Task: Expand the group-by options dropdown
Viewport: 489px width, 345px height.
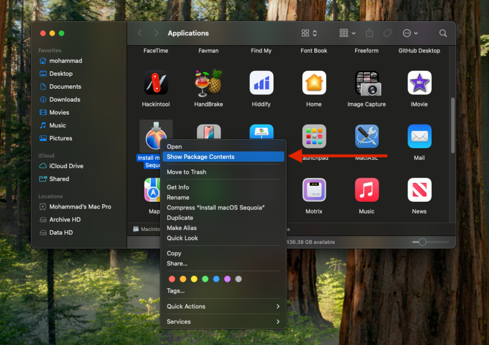Action: [x=347, y=33]
